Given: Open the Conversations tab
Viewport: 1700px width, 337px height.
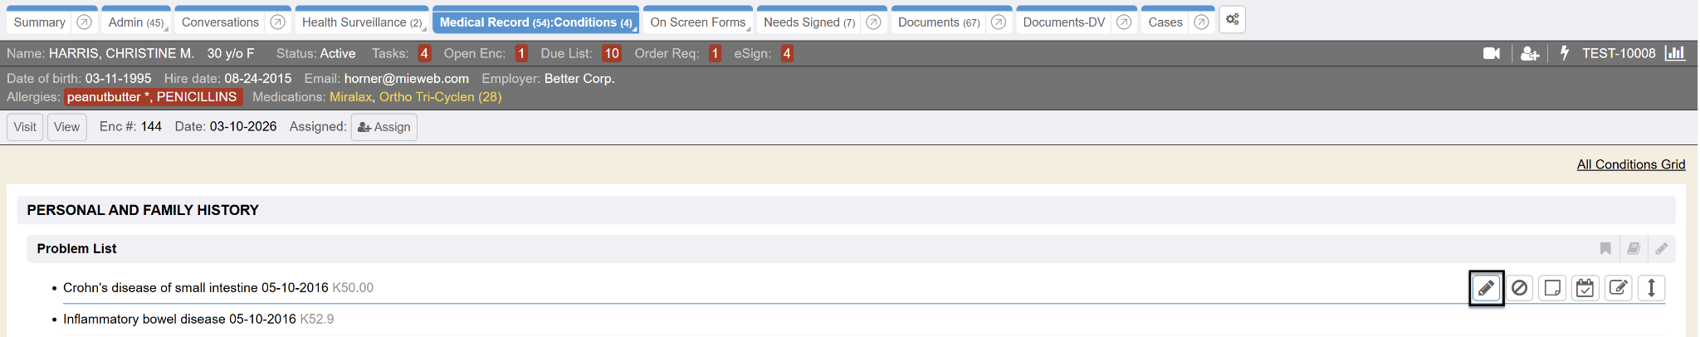Looking at the screenshot, I should [220, 22].
